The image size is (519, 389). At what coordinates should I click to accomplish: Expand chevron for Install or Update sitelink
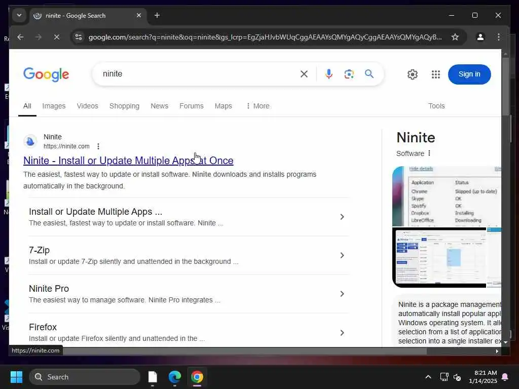pyautogui.click(x=342, y=217)
